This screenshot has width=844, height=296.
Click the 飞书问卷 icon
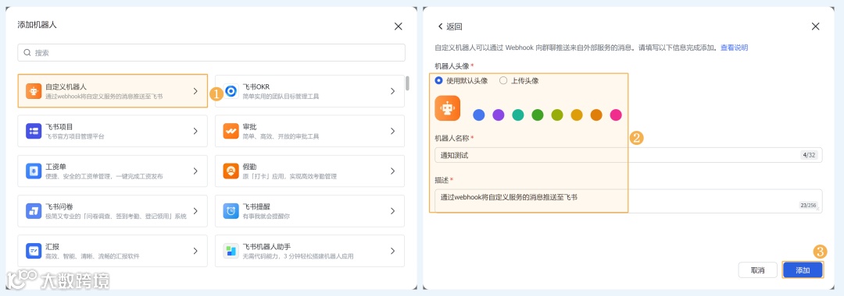point(34,211)
